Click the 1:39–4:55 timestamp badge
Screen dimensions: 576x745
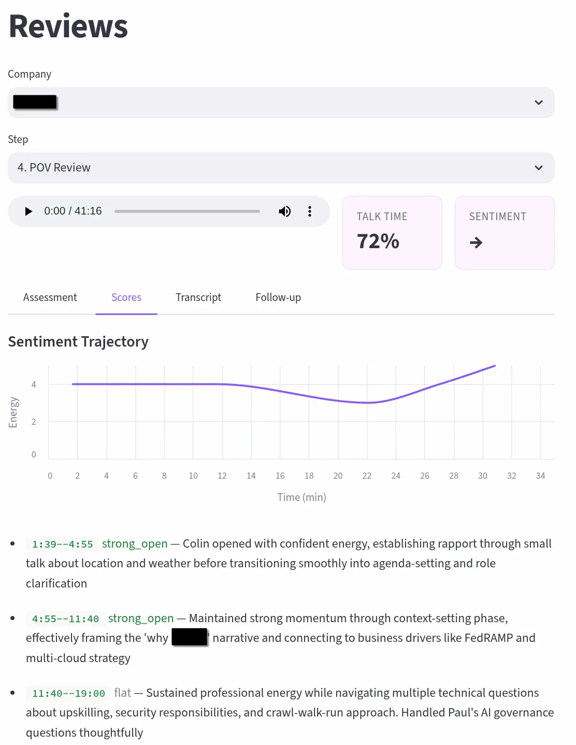pos(62,544)
